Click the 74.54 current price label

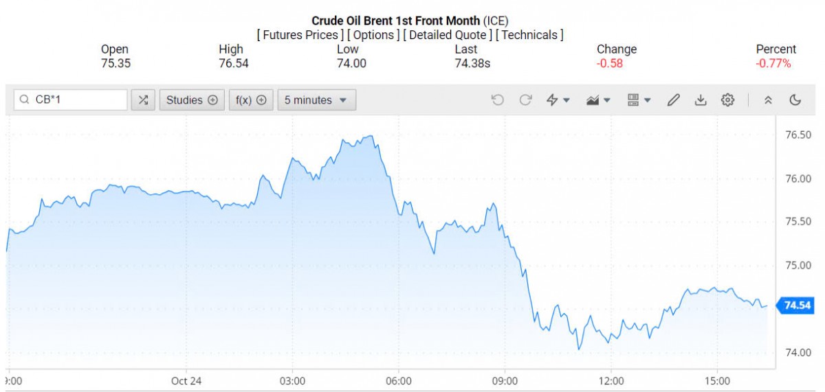point(797,305)
